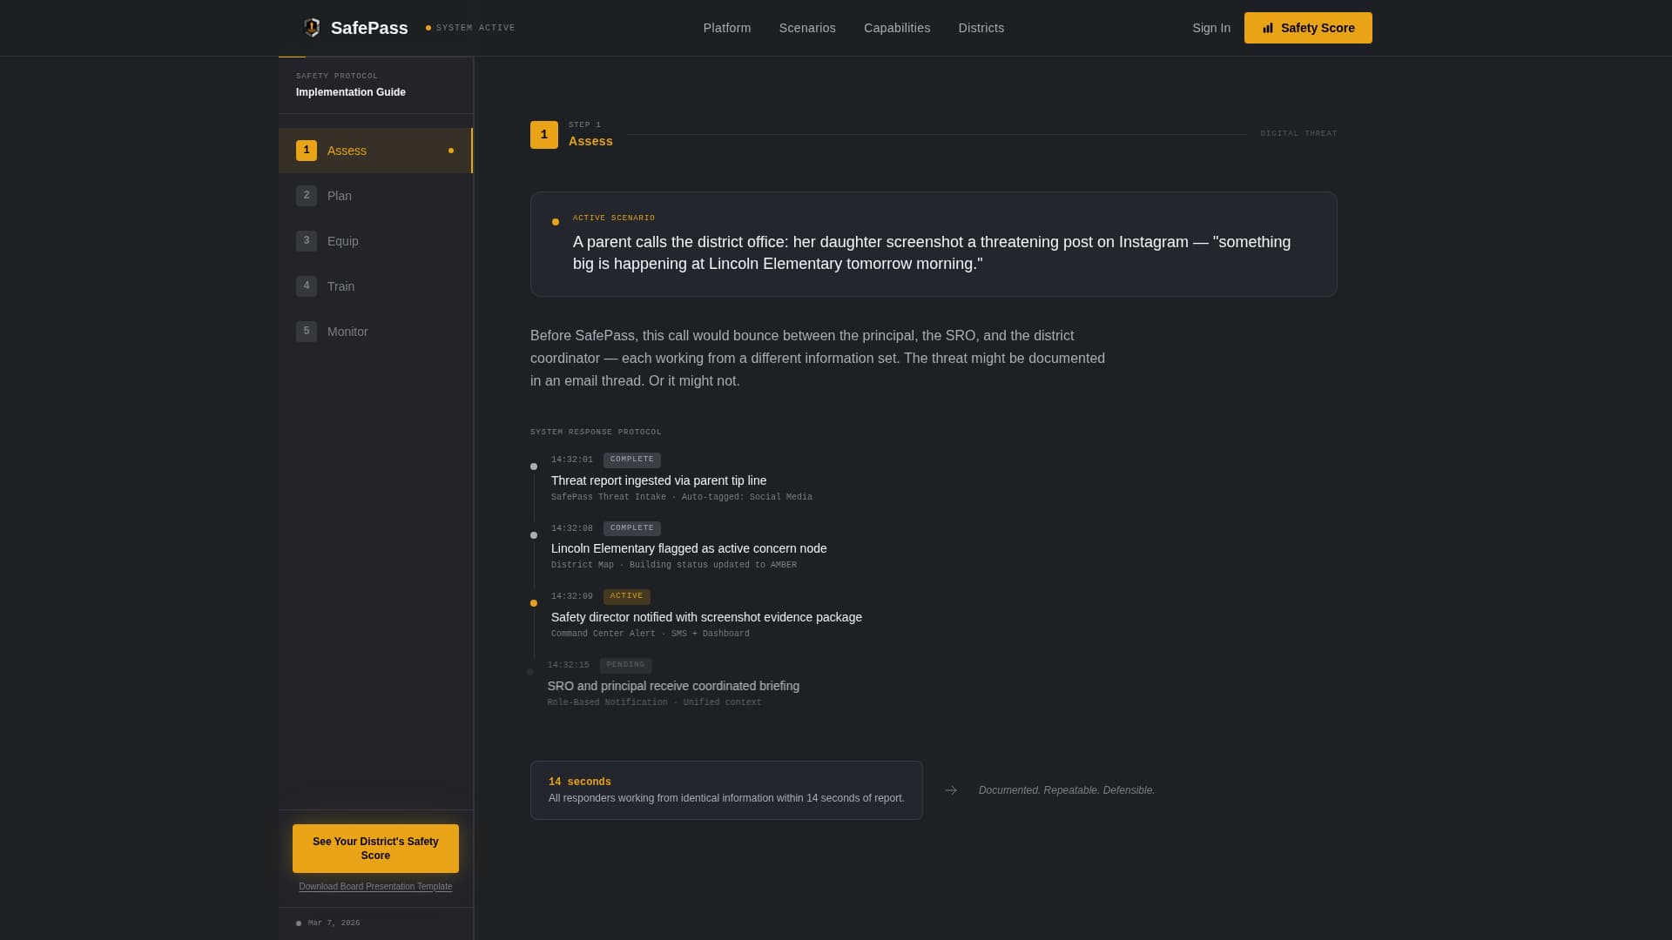1672x940 pixels.
Task: Click the ACTIVE status badge at 14:32:09
Action: (x=626, y=596)
